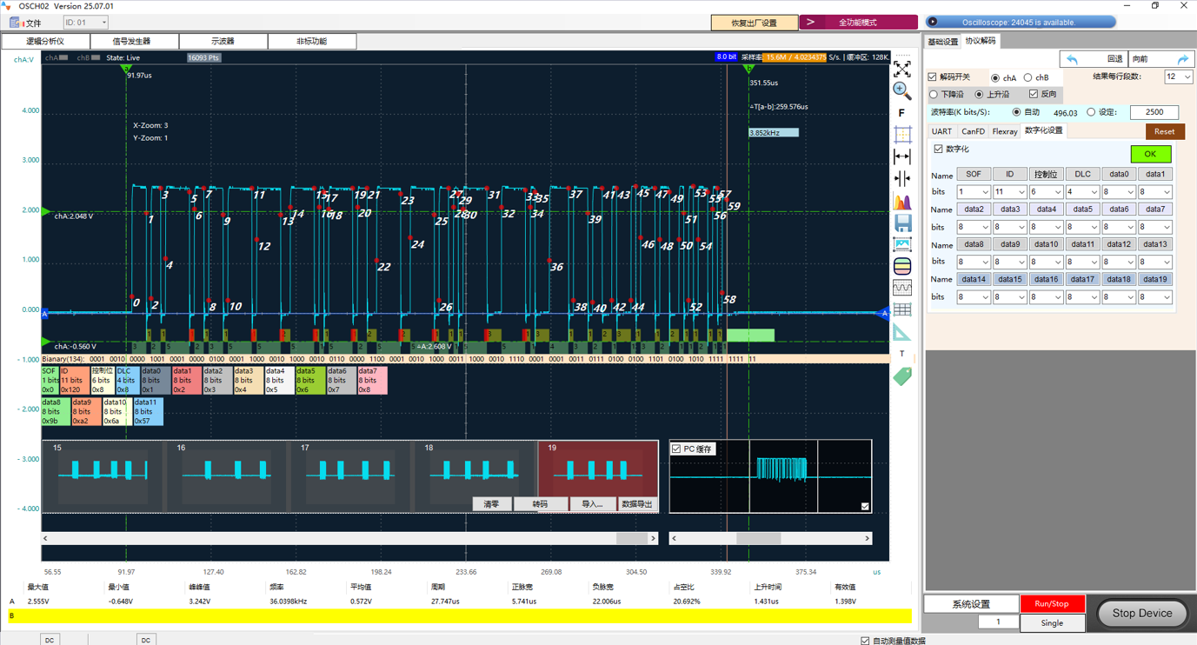This screenshot has height=645, width=1197.
Task: Click the fullscreen expand arrows icon
Action: click(x=902, y=69)
